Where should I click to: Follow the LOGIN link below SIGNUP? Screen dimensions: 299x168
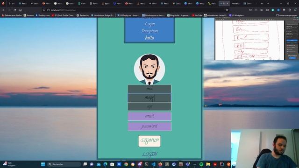click(x=149, y=154)
